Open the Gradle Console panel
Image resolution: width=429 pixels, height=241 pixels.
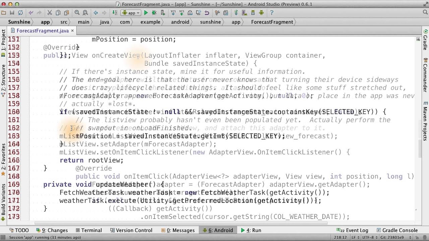pyautogui.click(x=397, y=230)
